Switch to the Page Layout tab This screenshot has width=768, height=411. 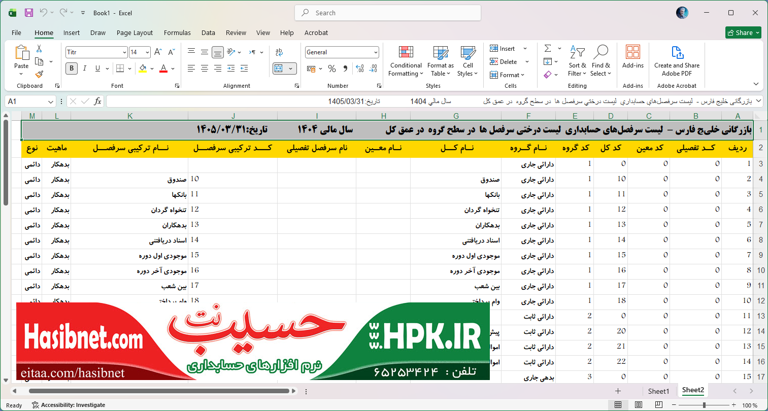click(135, 32)
